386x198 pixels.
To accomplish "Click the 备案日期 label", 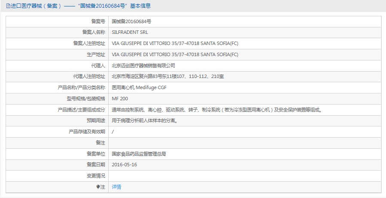I will tap(96, 165).
